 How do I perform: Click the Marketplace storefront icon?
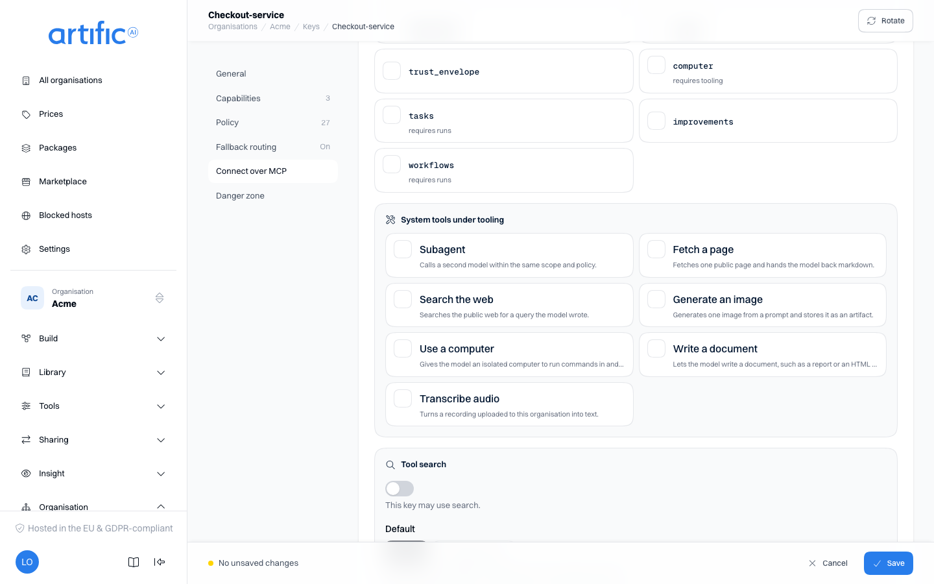tap(26, 182)
